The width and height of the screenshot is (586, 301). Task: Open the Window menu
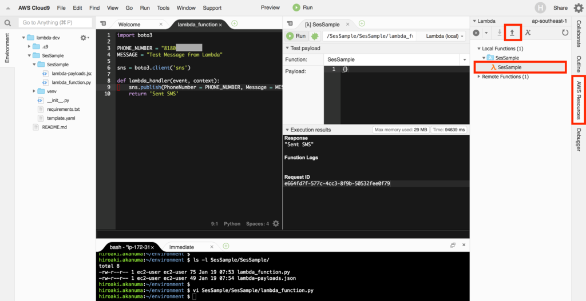pos(186,8)
